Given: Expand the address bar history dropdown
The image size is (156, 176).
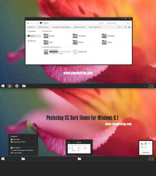Looking at the screenshot, I should (x=100, y=23).
